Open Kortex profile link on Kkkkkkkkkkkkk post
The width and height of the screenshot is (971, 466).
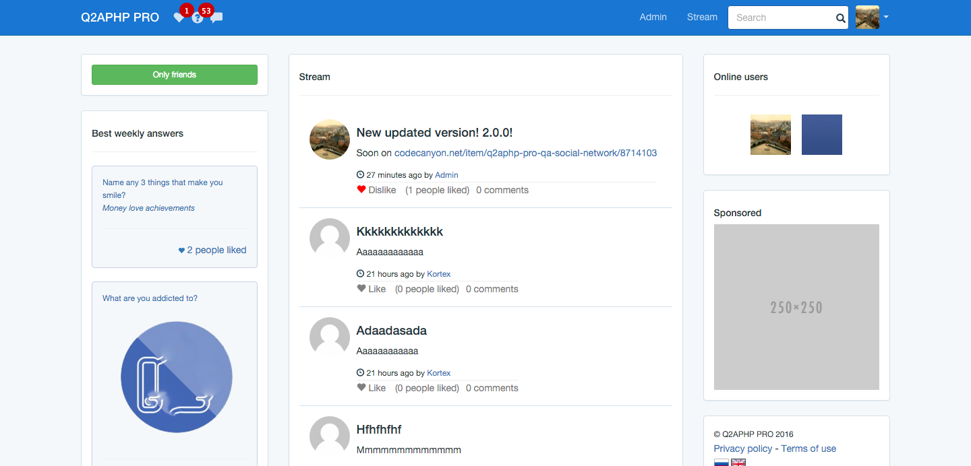tap(439, 274)
